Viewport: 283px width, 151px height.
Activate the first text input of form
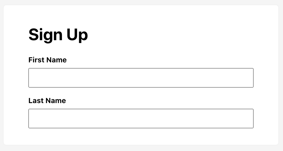pyautogui.click(x=141, y=78)
